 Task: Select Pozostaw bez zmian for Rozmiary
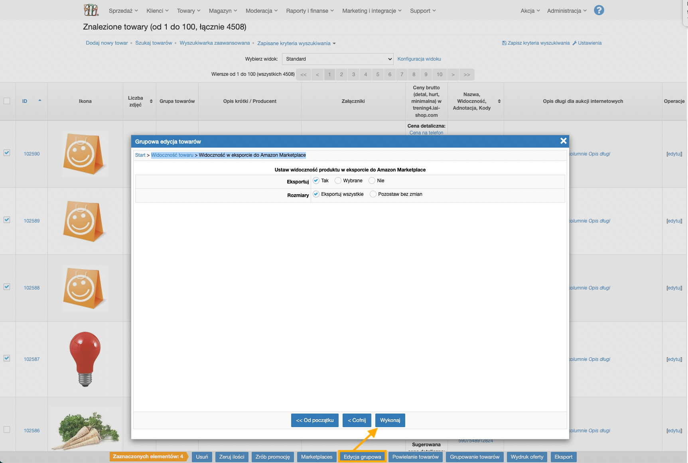[373, 194]
